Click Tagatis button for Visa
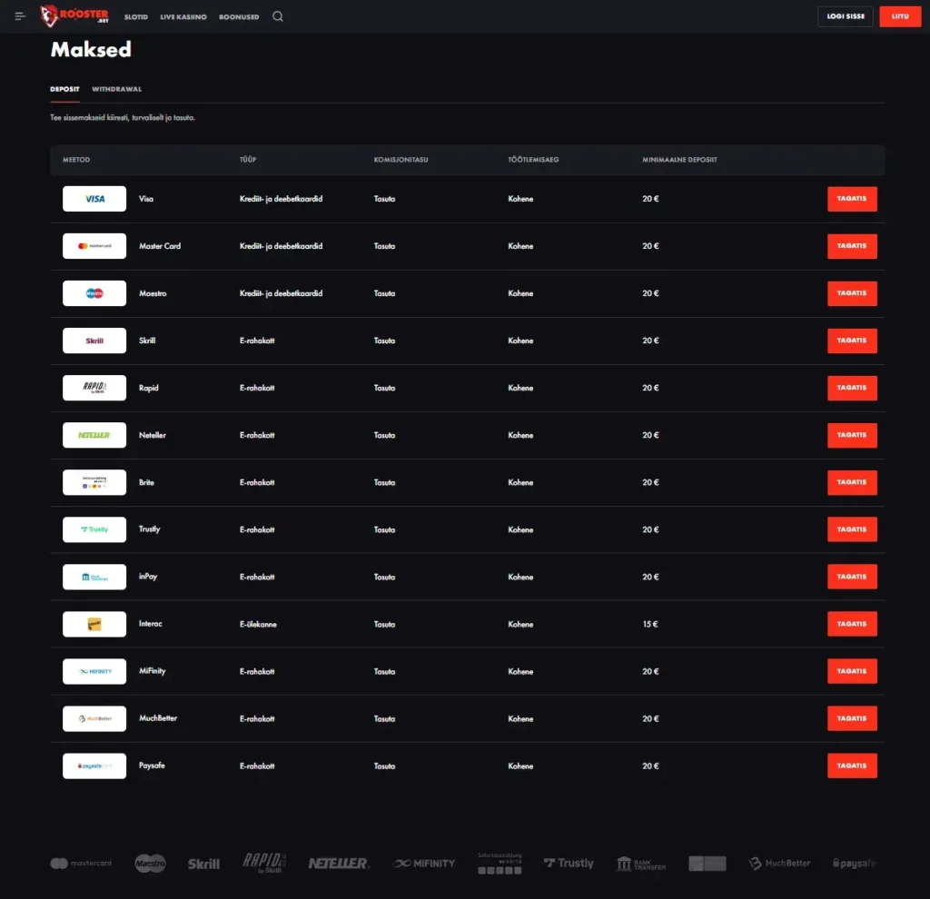This screenshot has width=930, height=899. pos(852,199)
